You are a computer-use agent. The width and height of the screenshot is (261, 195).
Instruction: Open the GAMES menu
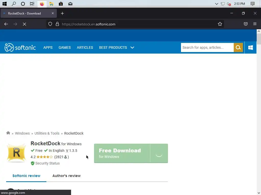pos(64,47)
